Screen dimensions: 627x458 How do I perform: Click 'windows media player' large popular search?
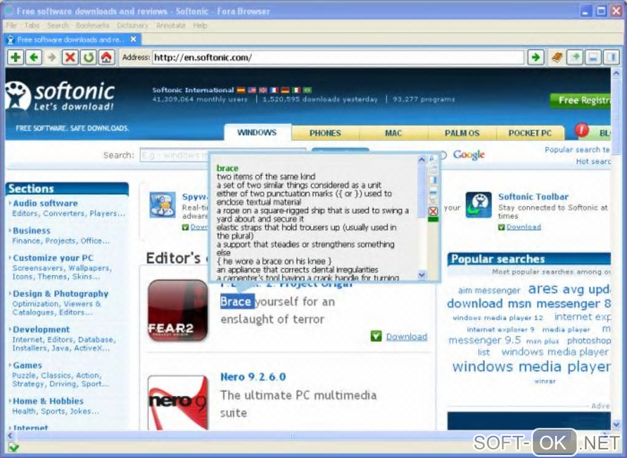(531, 366)
